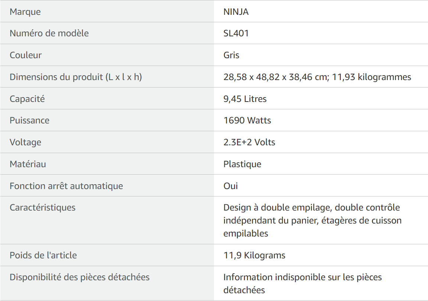Image resolution: width=428 pixels, height=301 pixels.
Task: Click the Couleur row label
Action: pyautogui.click(x=26, y=55)
